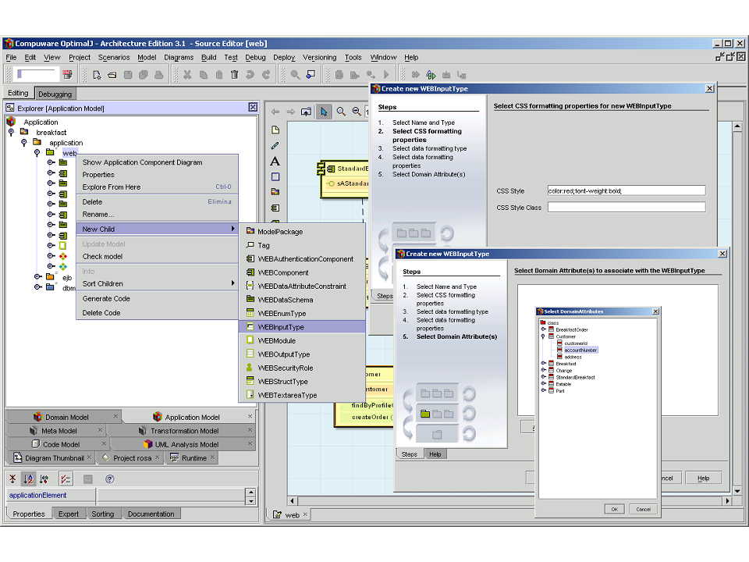Click the diagram horizontal scrollbar left arrow

292,501
